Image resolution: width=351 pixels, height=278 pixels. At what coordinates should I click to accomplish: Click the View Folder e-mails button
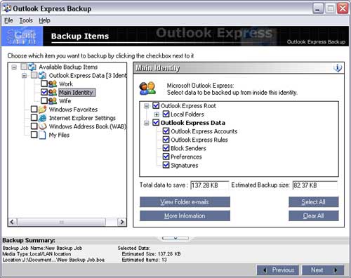(x=185, y=202)
